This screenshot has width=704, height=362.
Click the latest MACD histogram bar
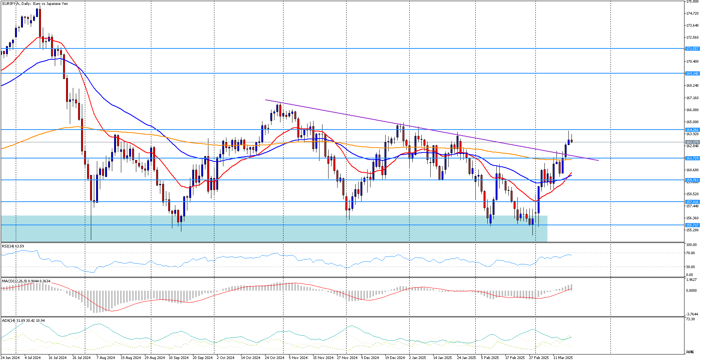coord(571,287)
